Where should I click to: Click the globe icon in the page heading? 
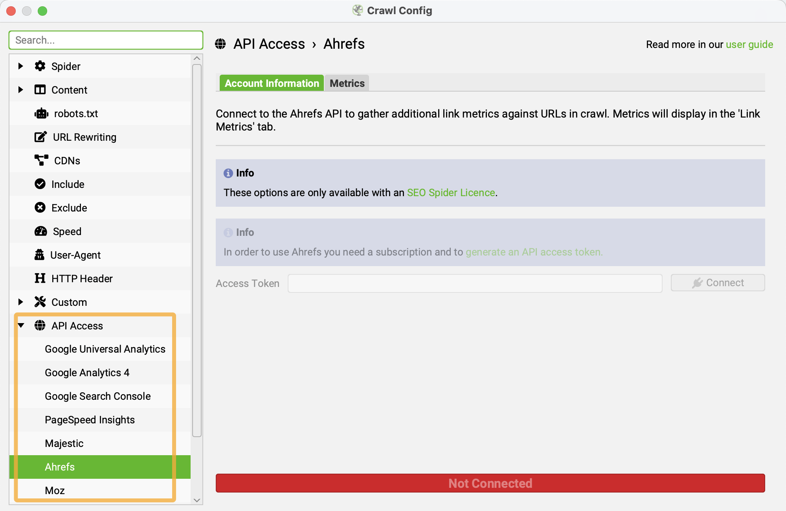point(220,44)
